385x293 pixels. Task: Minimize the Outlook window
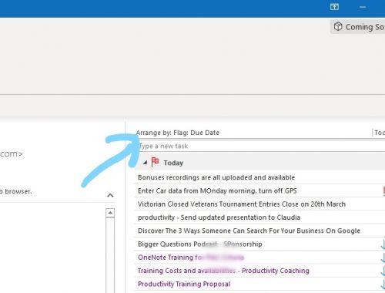tap(363, 7)
